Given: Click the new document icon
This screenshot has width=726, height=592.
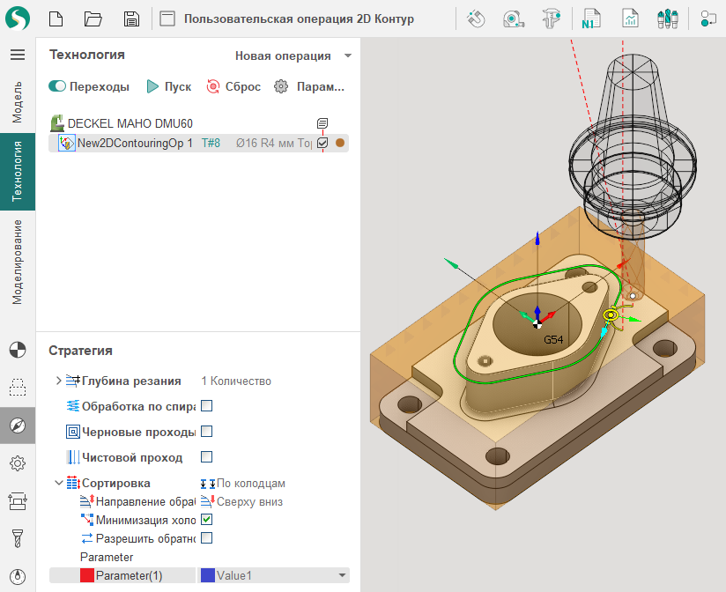Looking at the screenshot, I should coord(56,18).
